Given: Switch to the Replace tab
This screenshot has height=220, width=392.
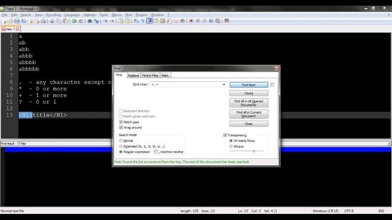Looking at the screenshot, I should tap(134, 75).
